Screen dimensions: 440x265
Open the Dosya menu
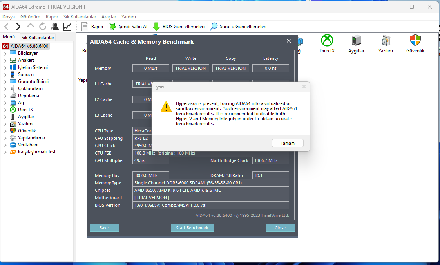coord(9,17)
